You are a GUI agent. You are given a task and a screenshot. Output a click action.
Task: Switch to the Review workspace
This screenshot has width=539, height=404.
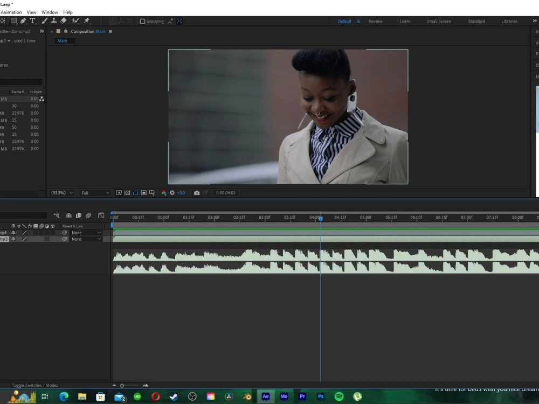[375, 22]
